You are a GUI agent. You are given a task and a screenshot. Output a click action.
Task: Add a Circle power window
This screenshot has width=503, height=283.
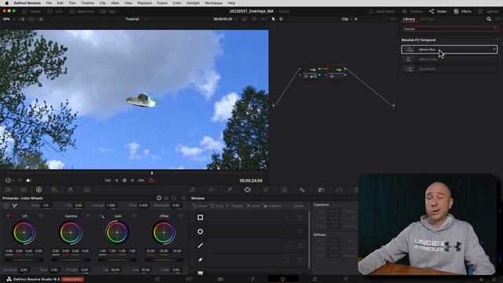tap(217, 206)
